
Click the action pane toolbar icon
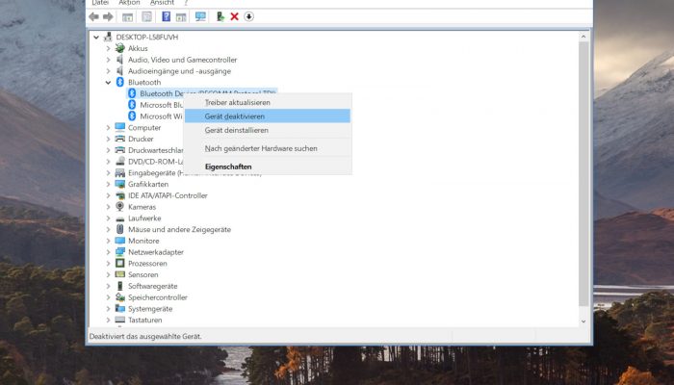click(181, 16)
